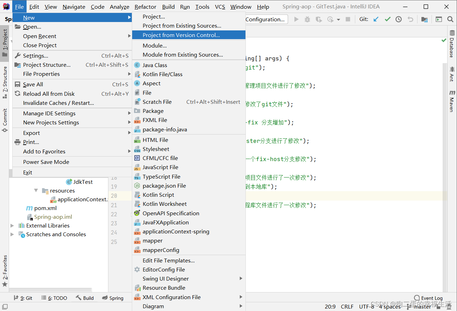This screenshot has height=311, width=457.
Task: Click the Java Class icon in New menu
Action: click(137, 65)
